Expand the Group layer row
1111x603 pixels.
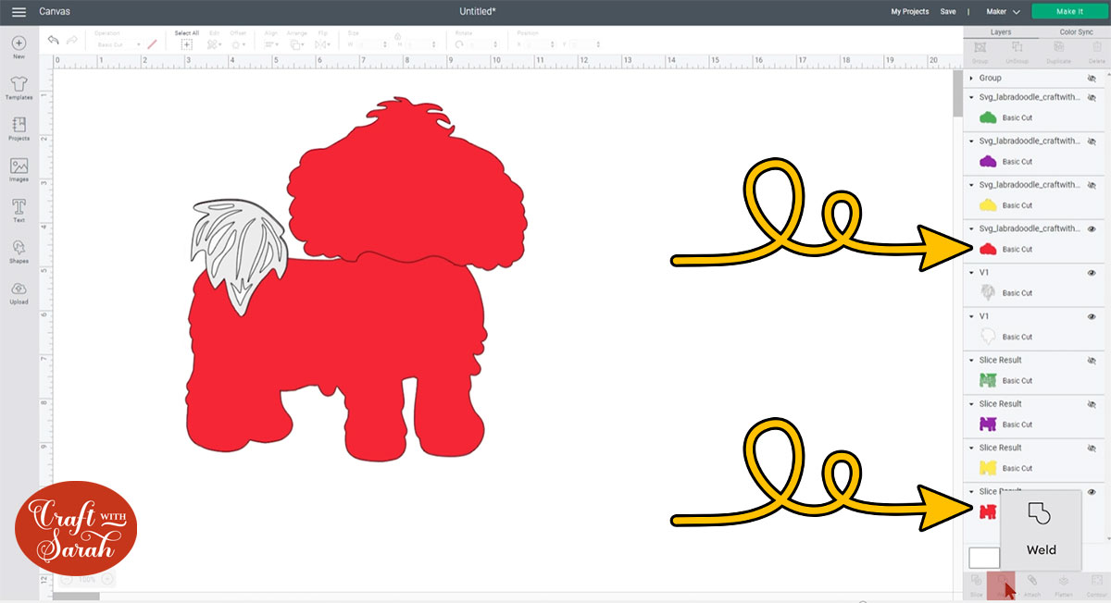[971, 79]
